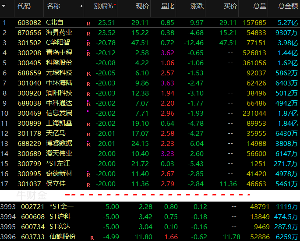This screenshot has height=241, width=300.
Task: Click 澄天伟业 volume ratio 3.23
Action: (168, 154)
